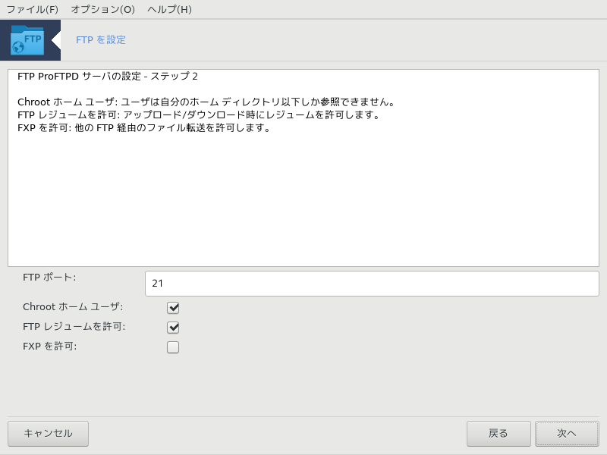607x455 pixels.
Task: Click the 次へ button
Action: click(x=567, y=433)
